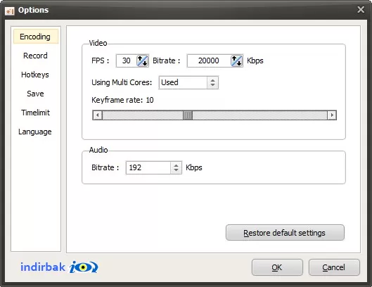Open the Timelimit tab
This screenshot has height=287, width=372.
[36, 113]
